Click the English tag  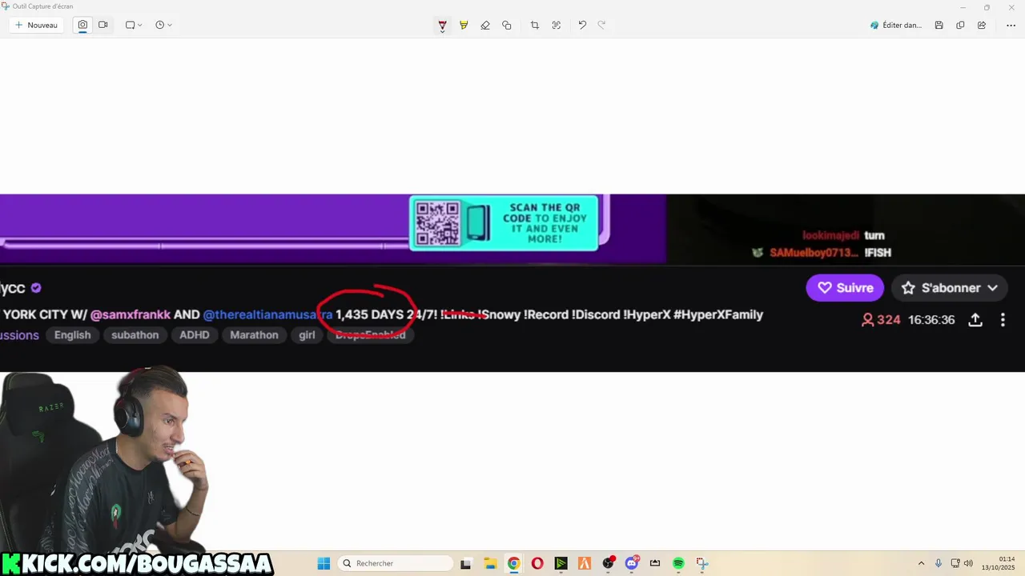tap(72, 335)
